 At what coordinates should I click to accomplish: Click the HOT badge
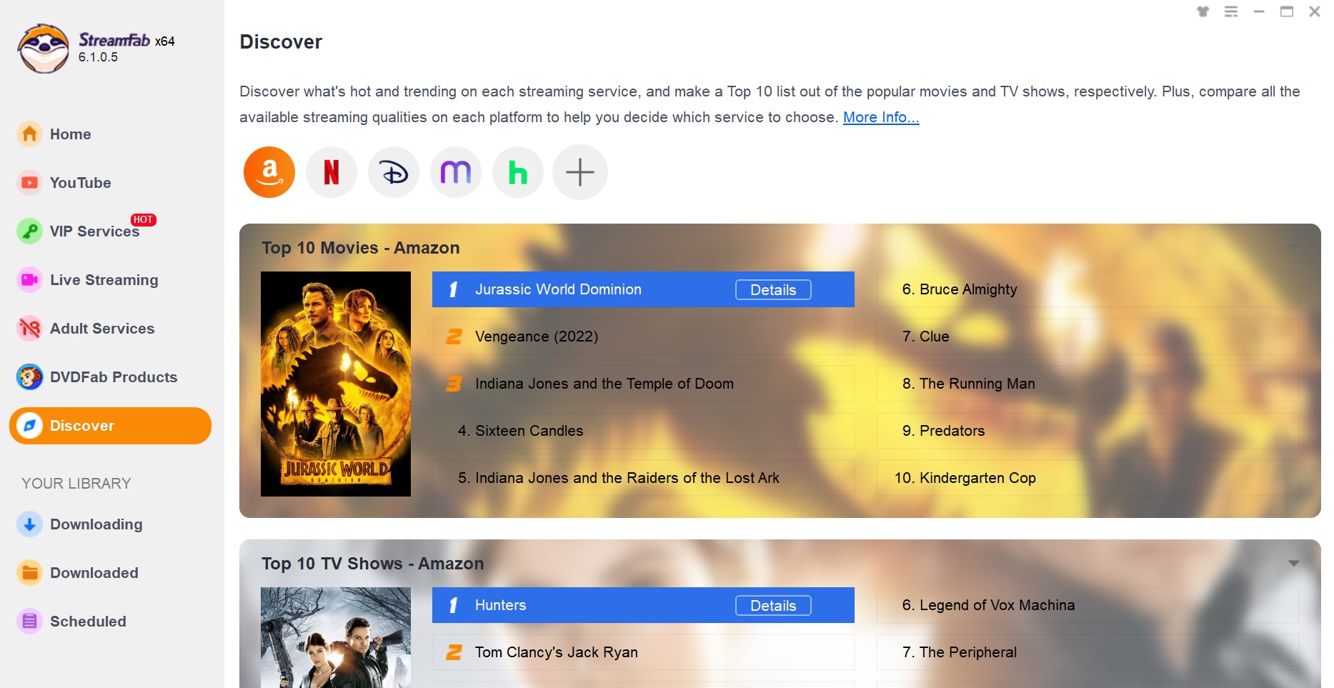pos(143,220)
